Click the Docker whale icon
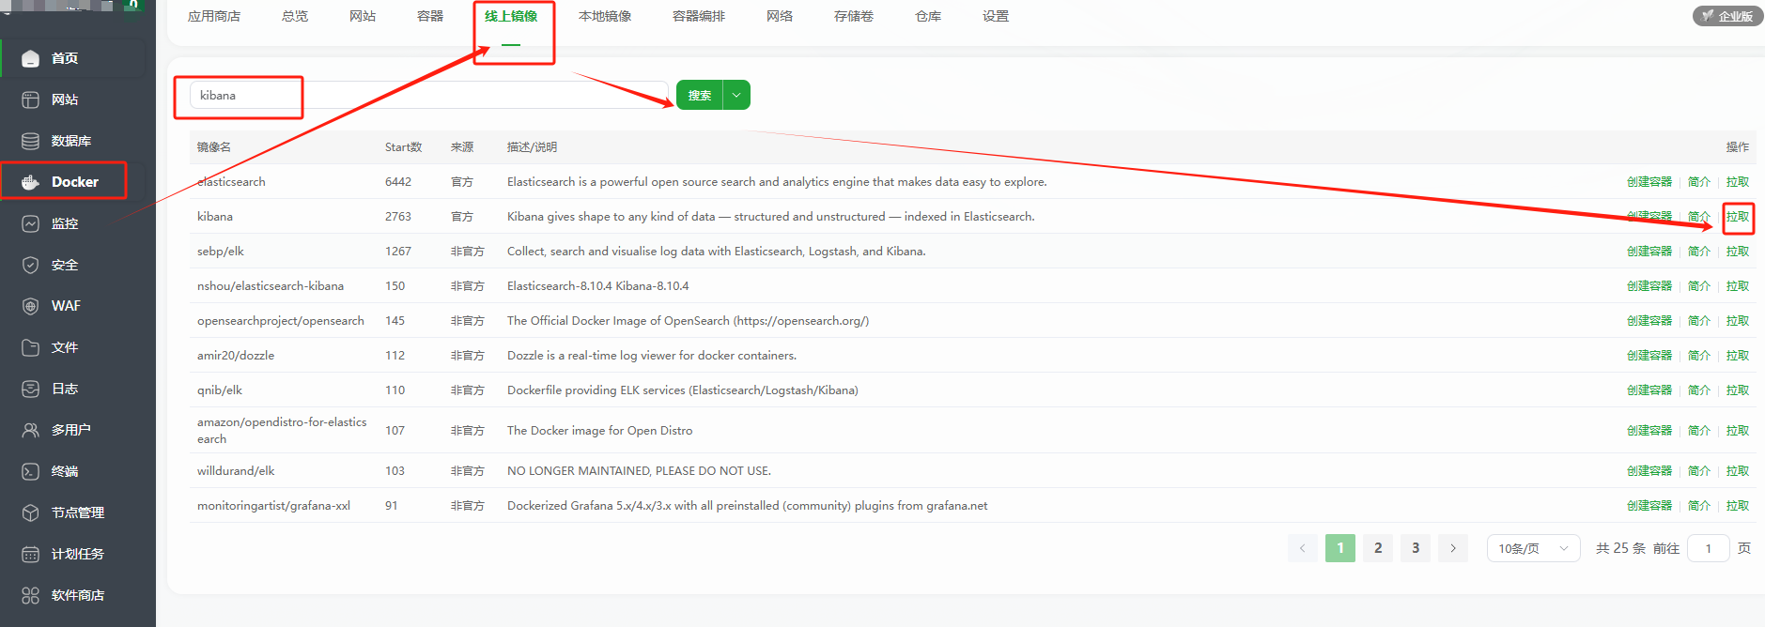 pos(30,182)
